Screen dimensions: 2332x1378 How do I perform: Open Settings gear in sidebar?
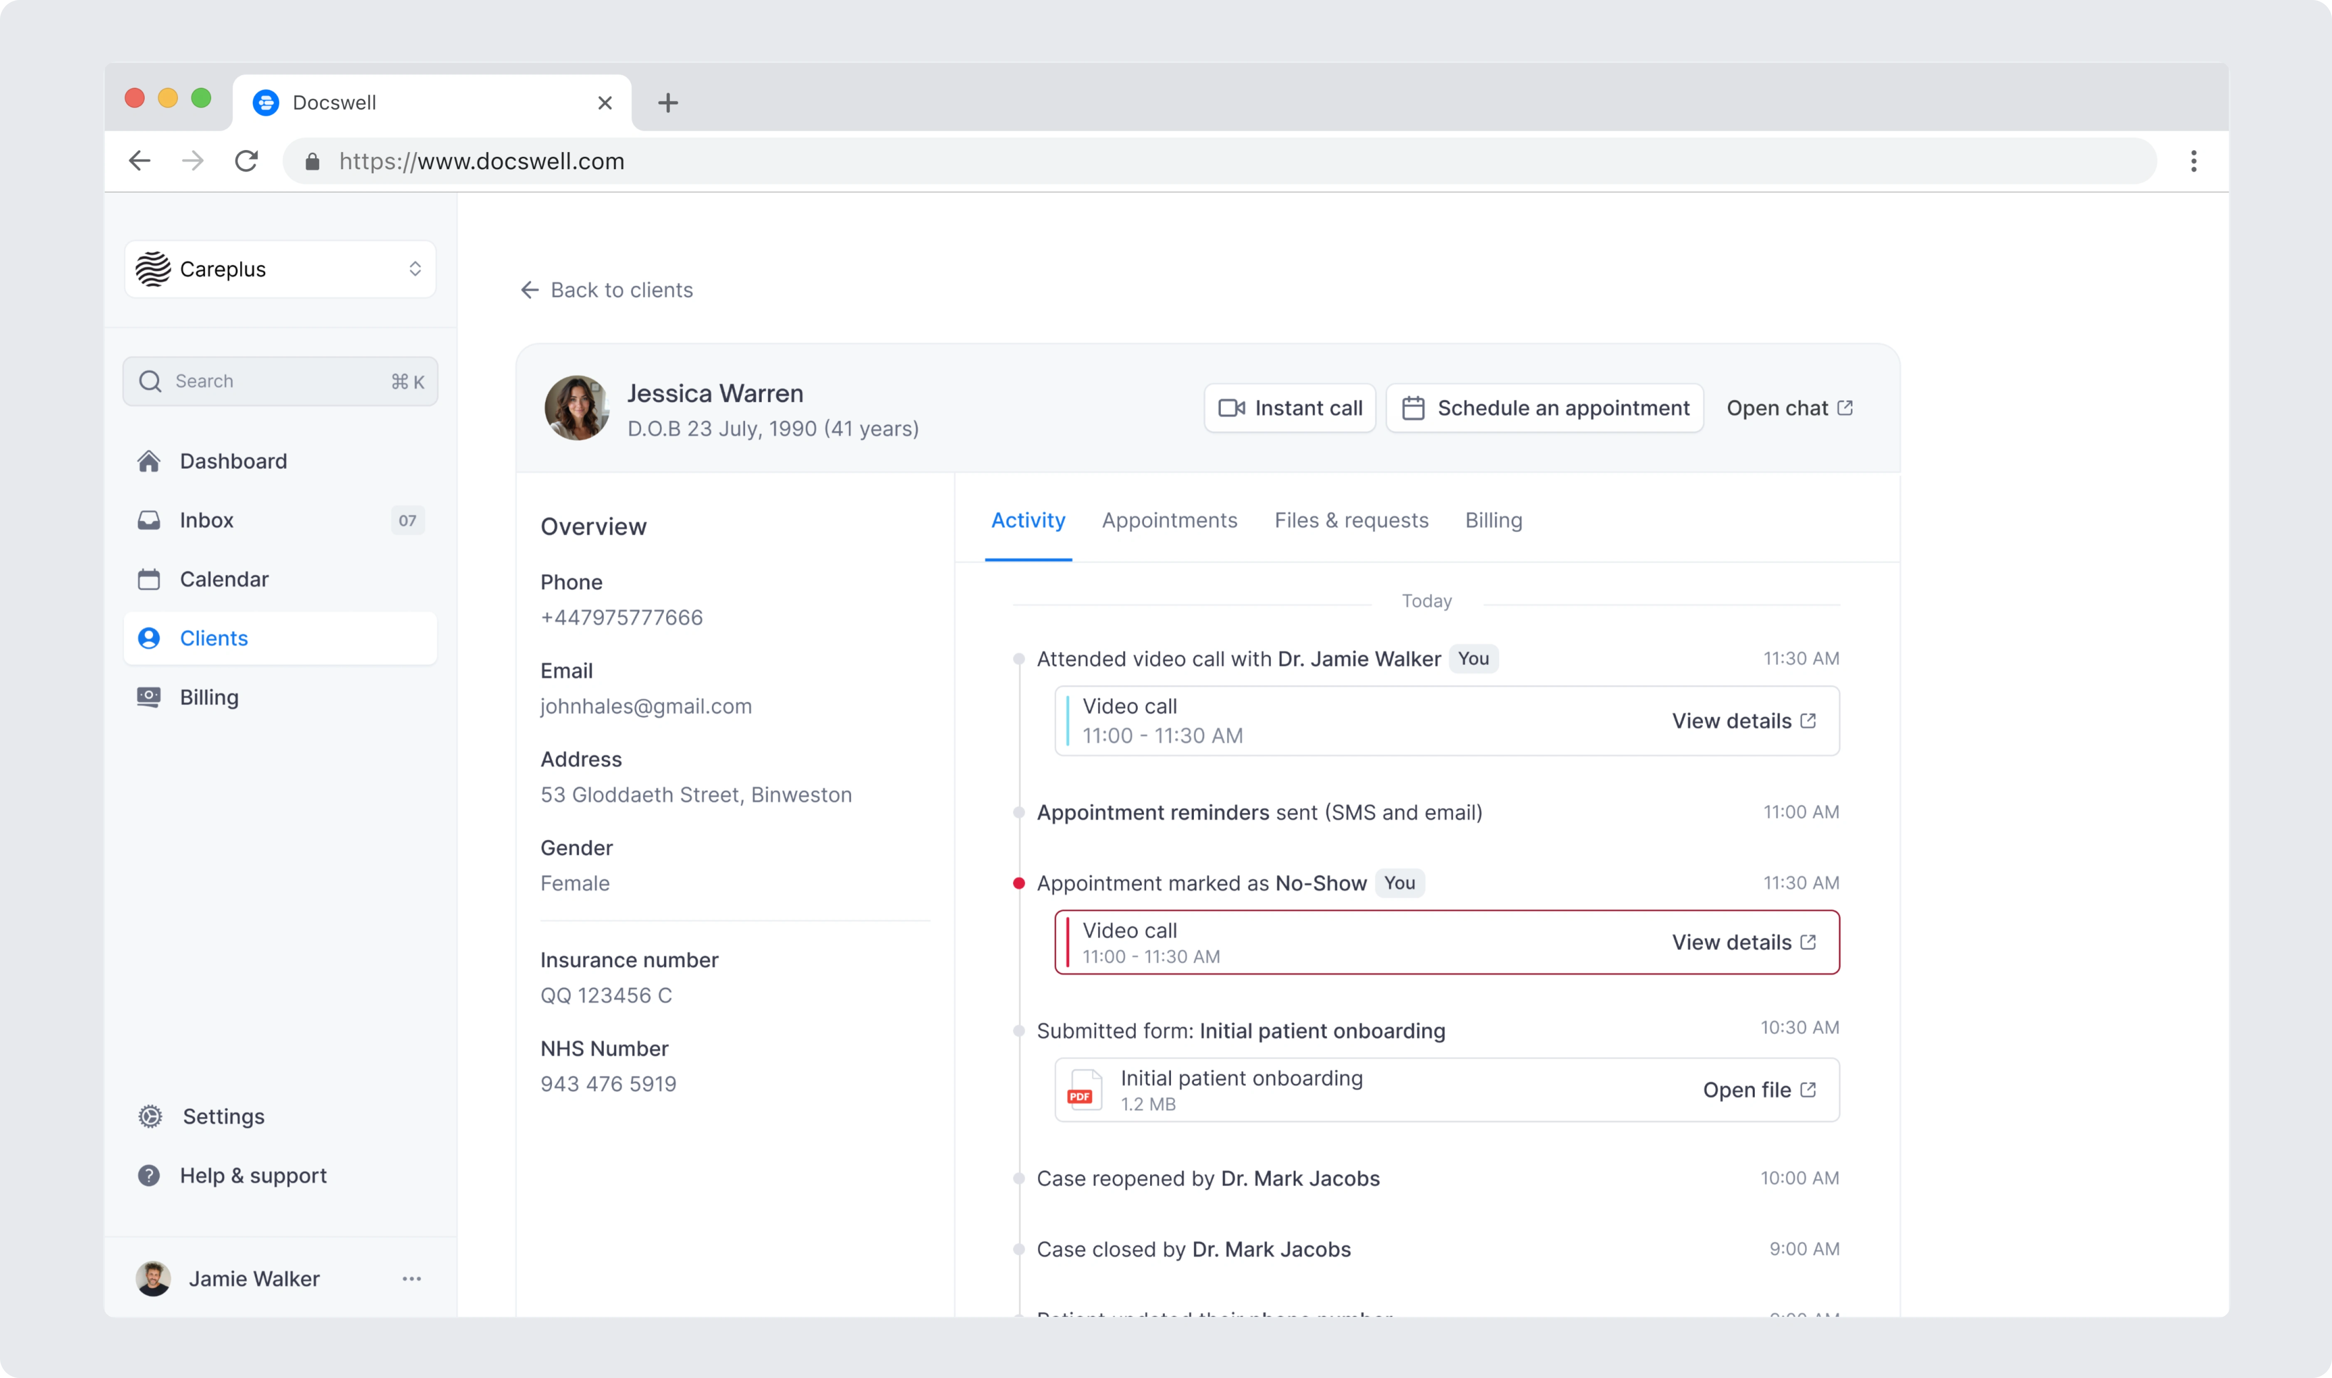pyautogui.click(x=151, y=1116)
